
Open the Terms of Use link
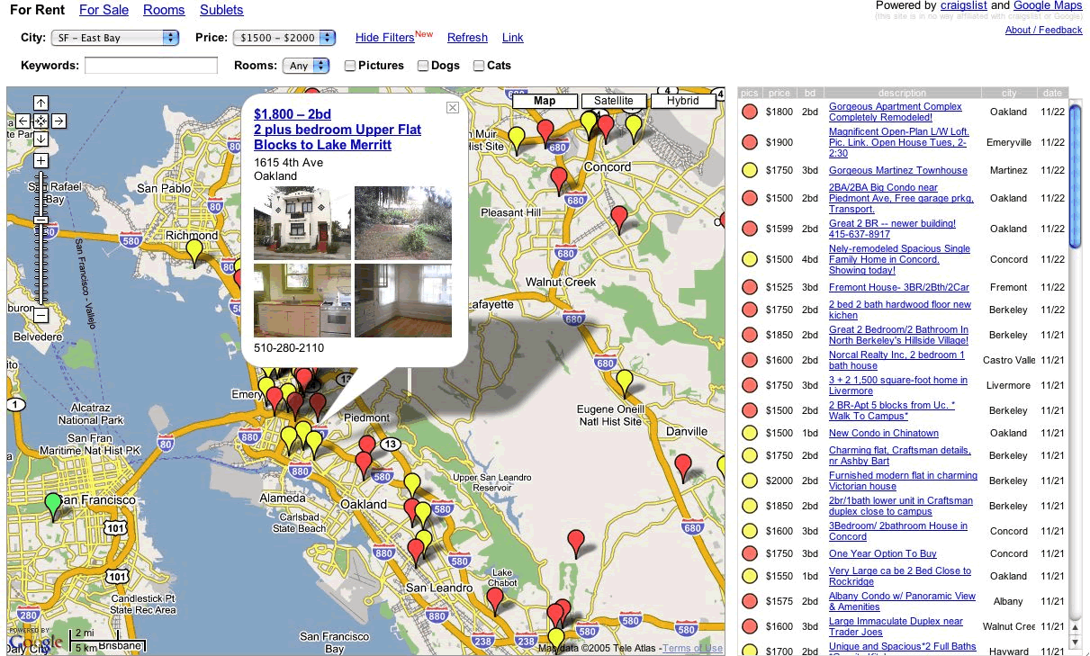point(692,648)
